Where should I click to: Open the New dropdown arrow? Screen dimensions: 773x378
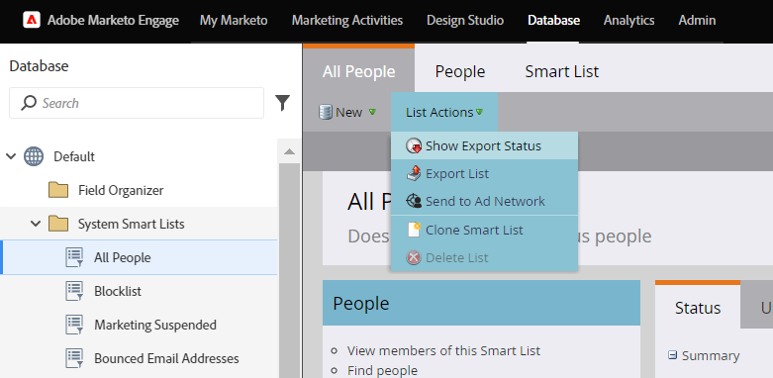pos(372,112)
